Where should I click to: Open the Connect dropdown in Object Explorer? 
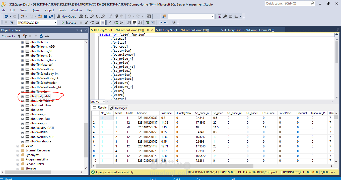click(9, 36)
